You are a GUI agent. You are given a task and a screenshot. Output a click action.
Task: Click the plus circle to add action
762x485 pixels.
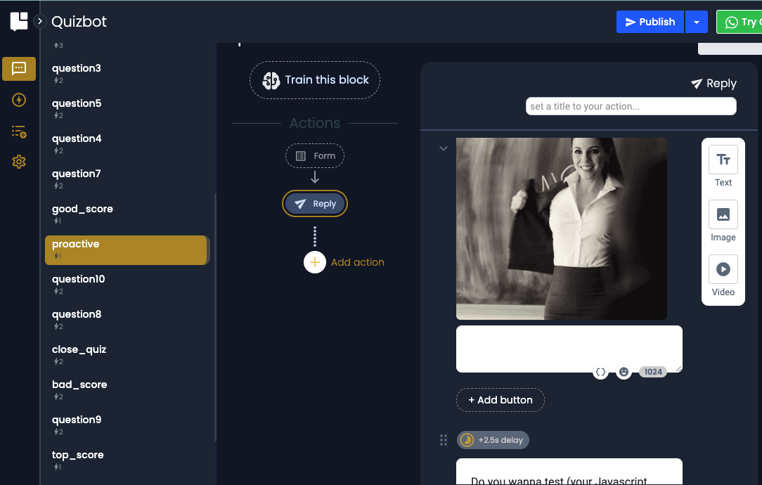(x=315, y=262)
